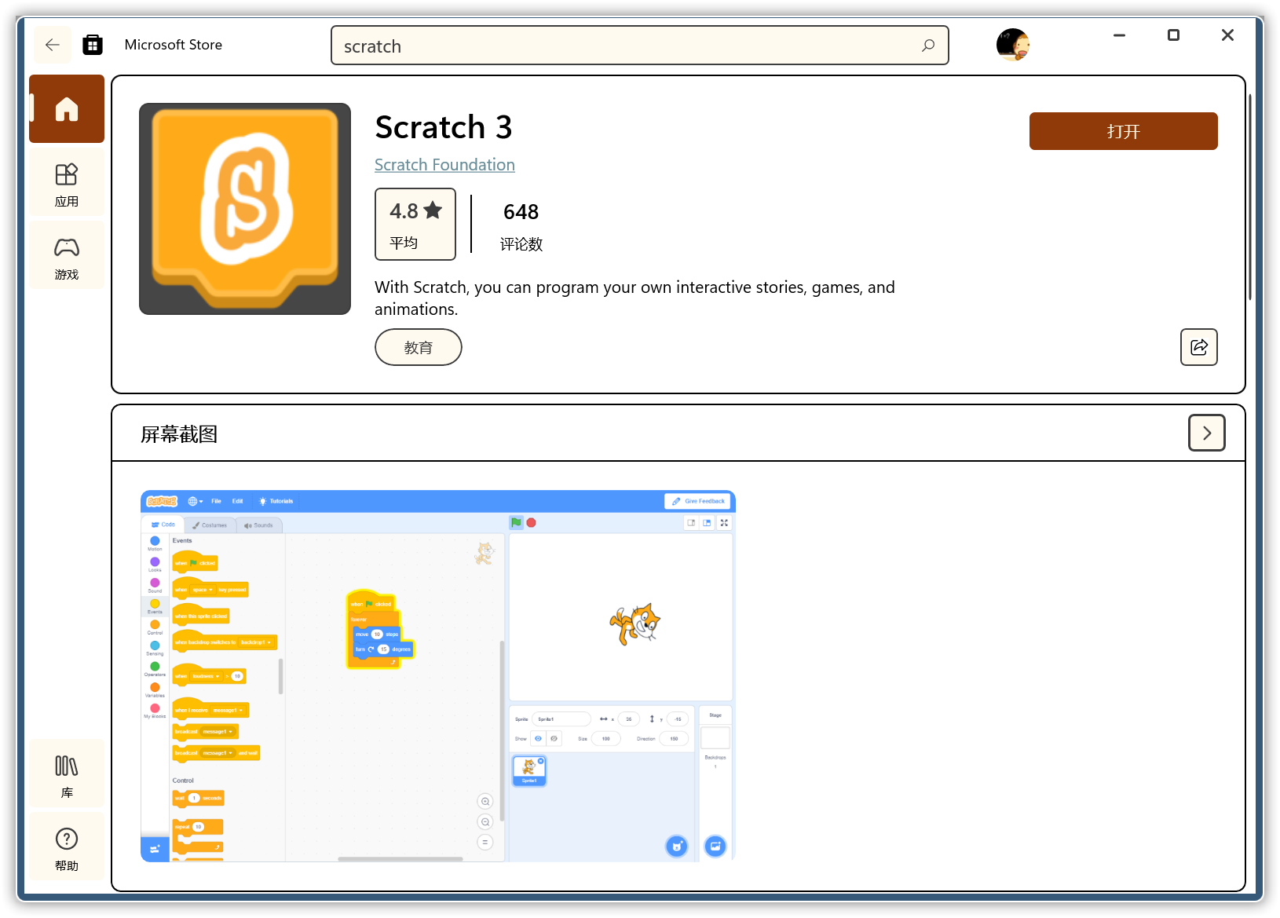This screenshot has width=1280, height=918.
Task: Open the 库 (Library) section icon
Action: (66, 774)
